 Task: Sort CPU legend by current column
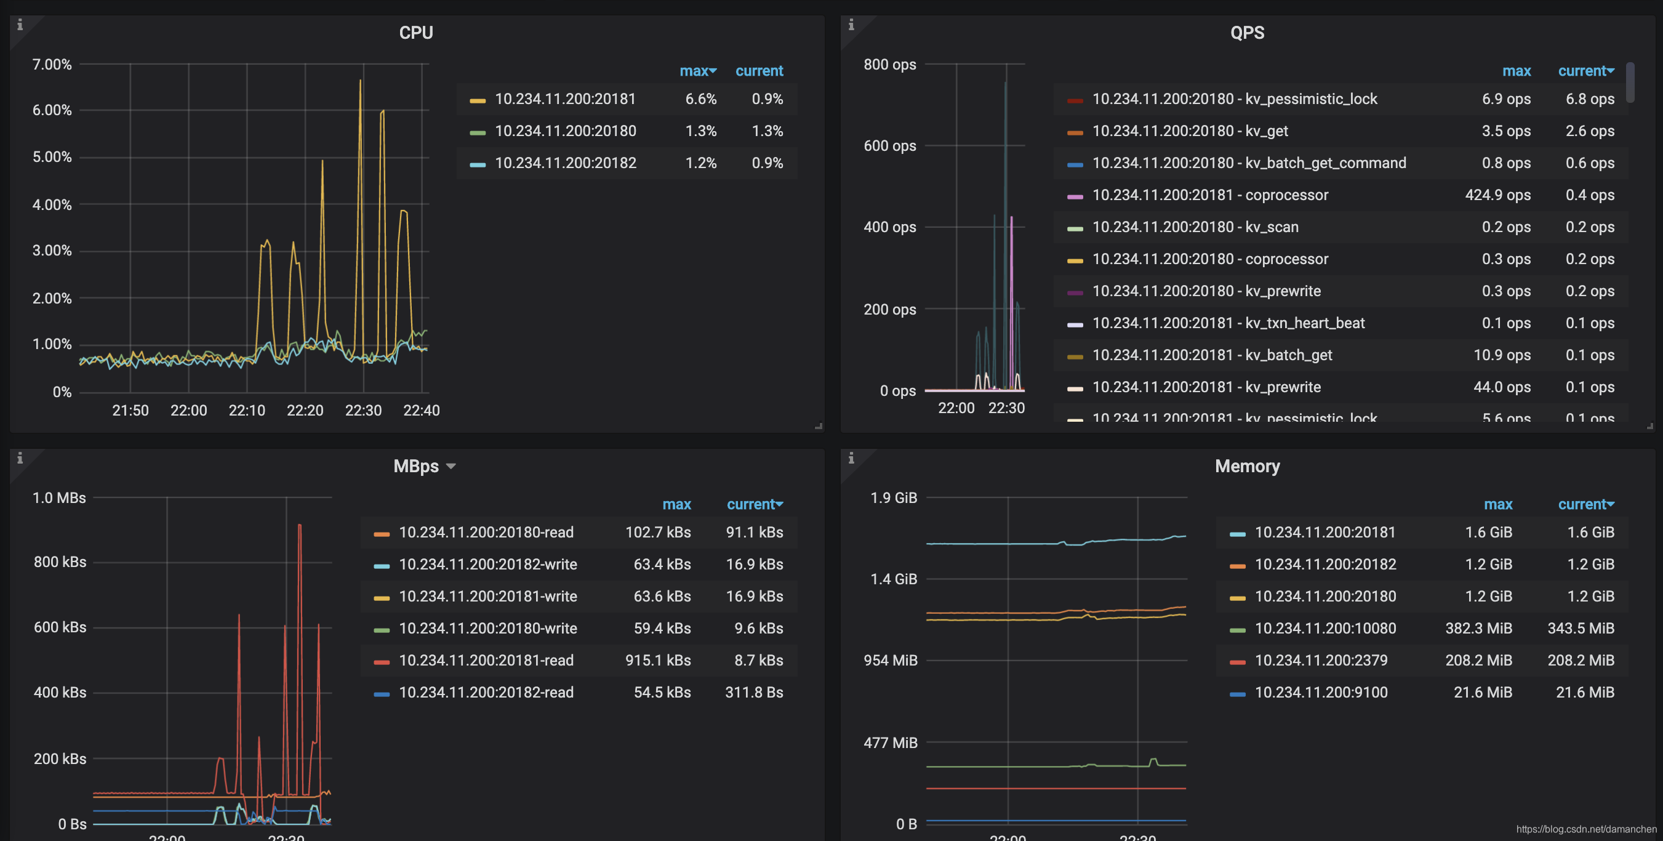point(759,71)
